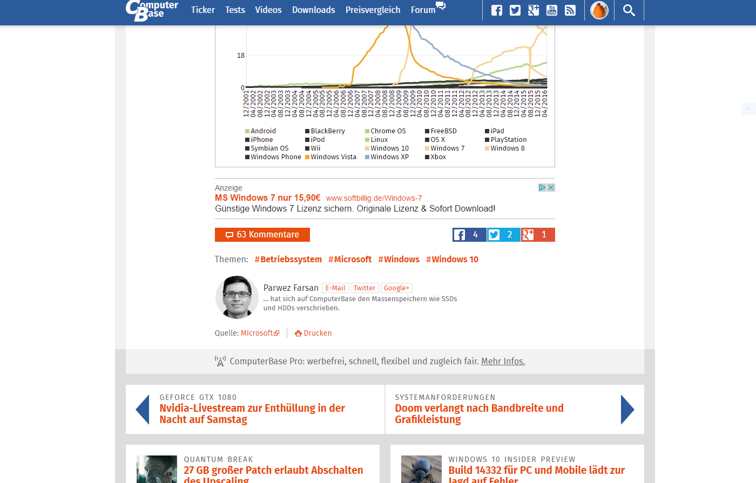This screenshot has width=756, height=483.
Task: Toggle the Symbian OS series in chart legend
Action: pyautogui.click(x=267, y=148)
